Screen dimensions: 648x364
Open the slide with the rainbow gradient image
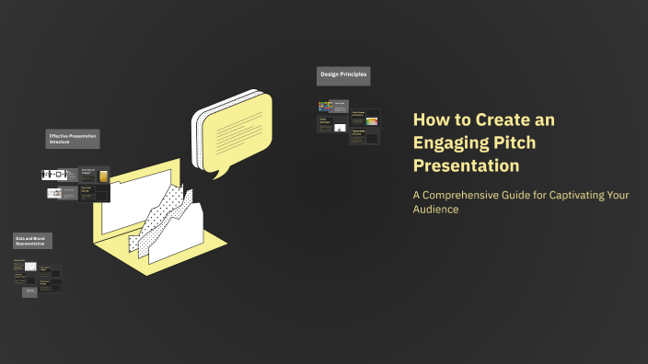click(365, 118)
